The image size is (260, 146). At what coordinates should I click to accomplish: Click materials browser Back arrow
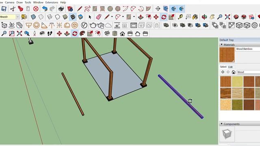coord(223,72)
